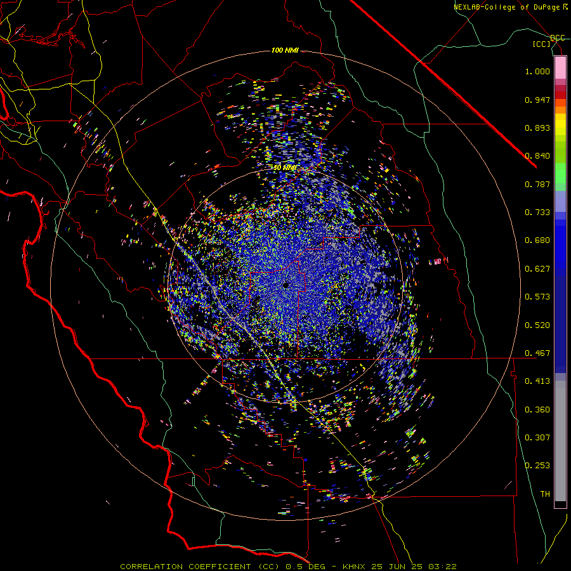Select the 0.680 legend value
The height and width of the screenshot is (571, 571).
(537, 240)
